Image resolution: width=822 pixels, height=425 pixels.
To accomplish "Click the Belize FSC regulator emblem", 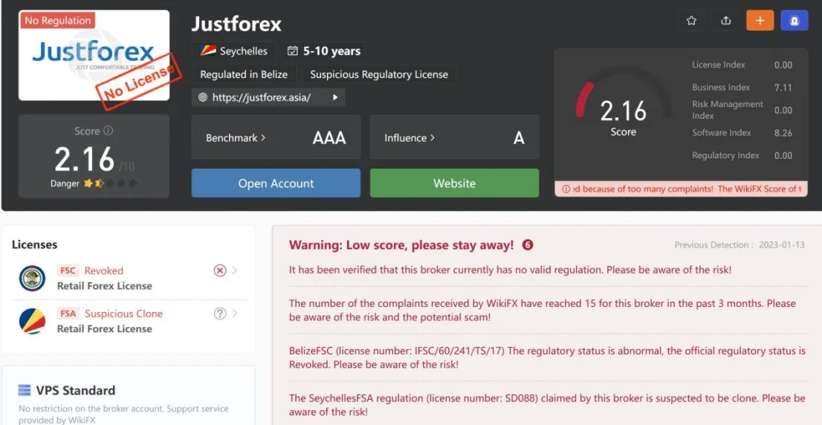I will (x=33, y=278).
